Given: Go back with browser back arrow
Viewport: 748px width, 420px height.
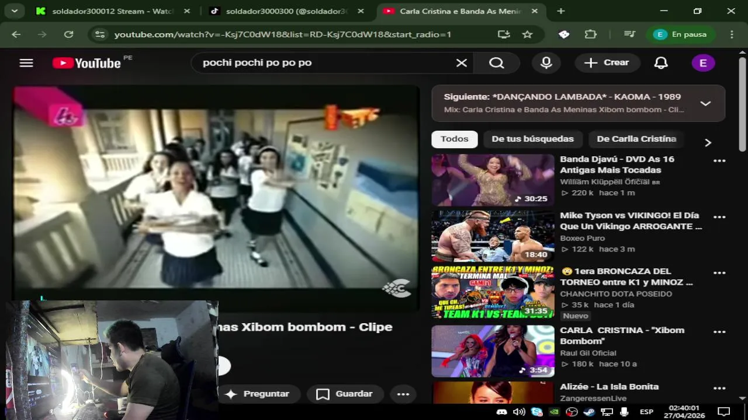Looking at the screenshot, I should point(16,34).
